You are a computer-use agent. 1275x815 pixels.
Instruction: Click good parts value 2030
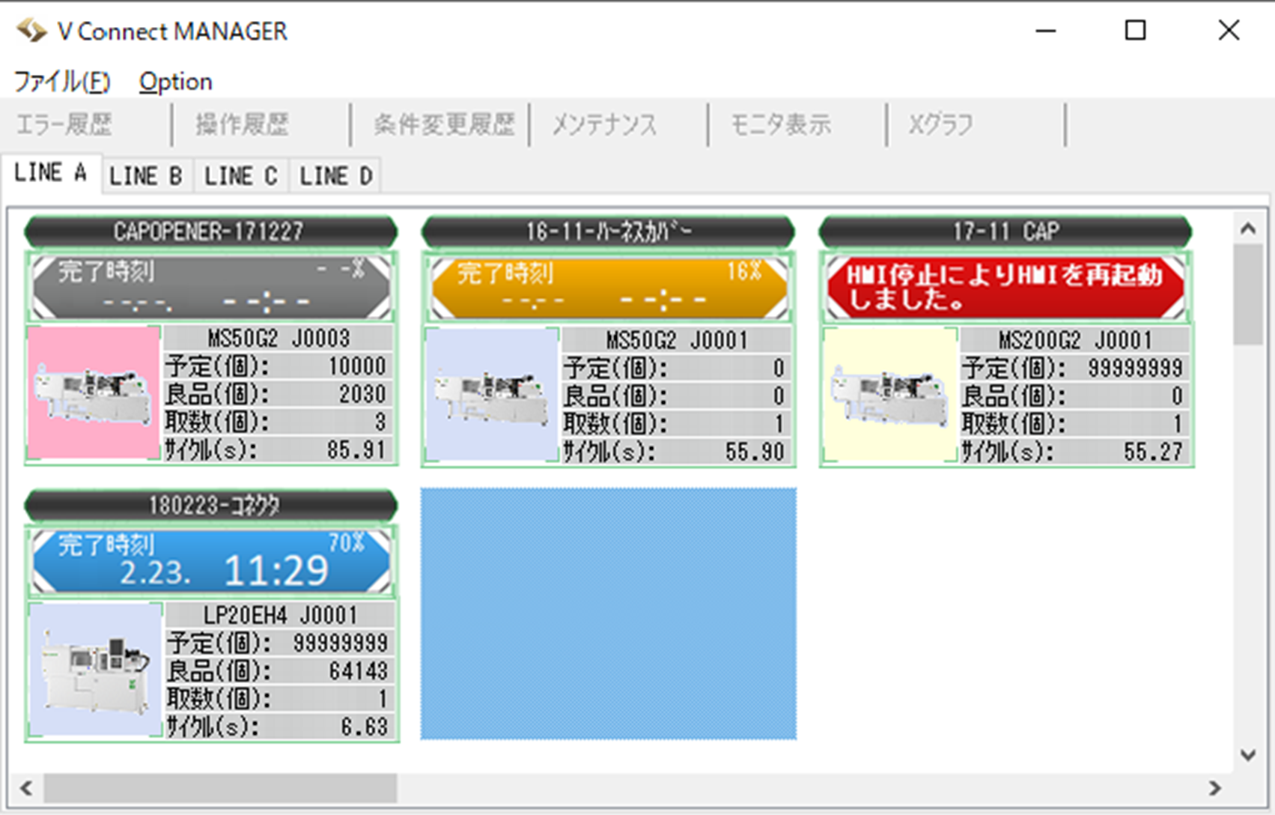point(362,394)
